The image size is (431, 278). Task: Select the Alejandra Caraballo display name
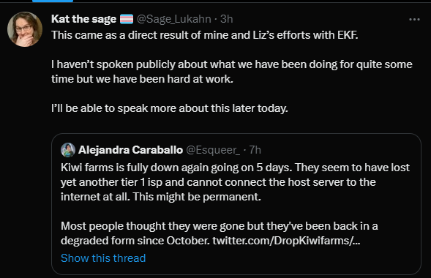tap(130, 150)
